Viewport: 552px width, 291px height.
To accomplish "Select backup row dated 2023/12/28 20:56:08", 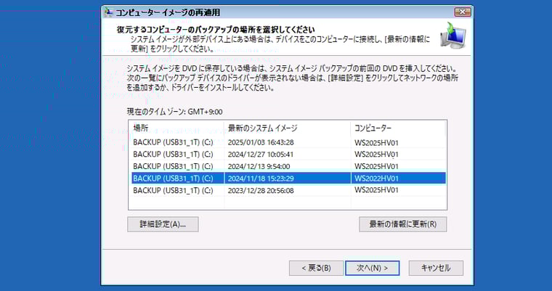I will 288,190.
